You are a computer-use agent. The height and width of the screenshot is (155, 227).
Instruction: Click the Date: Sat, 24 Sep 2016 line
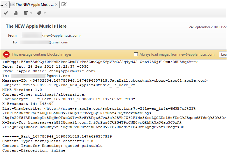[45, 66]
